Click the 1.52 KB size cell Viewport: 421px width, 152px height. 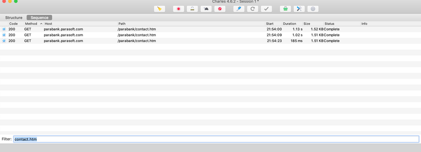(x=317, y=29)
